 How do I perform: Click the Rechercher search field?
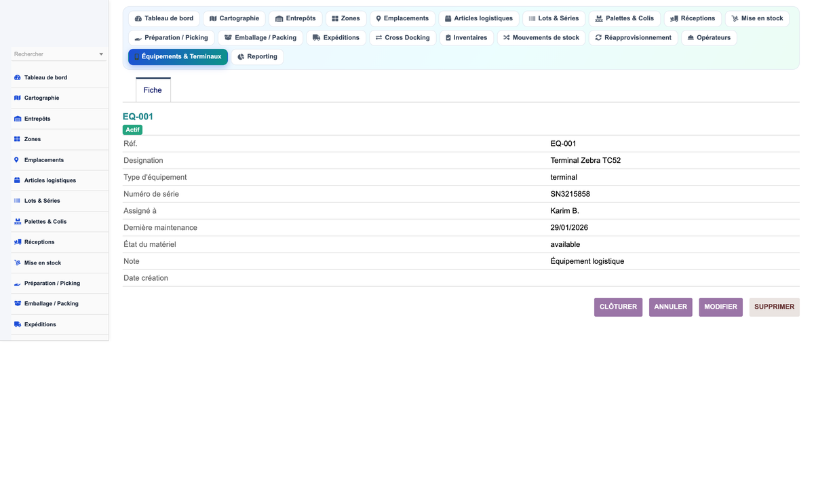pyautogui.click(x=59, y=54)
